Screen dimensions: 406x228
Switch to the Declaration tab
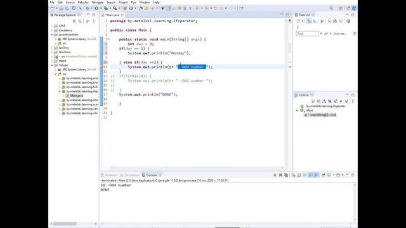click(x=129, y=175)
